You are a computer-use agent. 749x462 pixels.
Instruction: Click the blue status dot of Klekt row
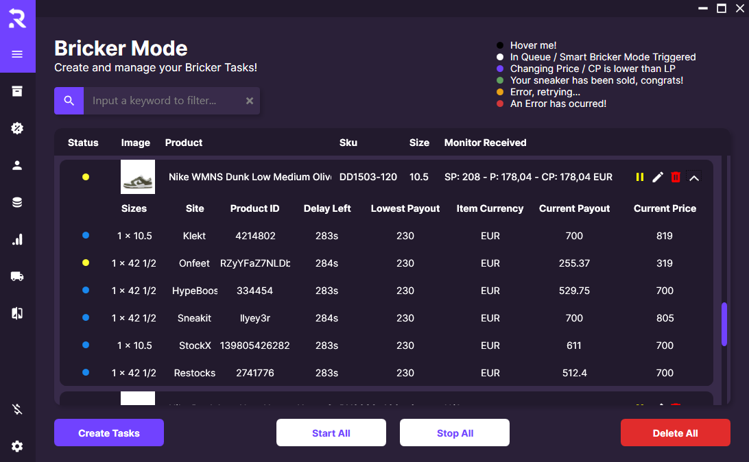point(86,235)
